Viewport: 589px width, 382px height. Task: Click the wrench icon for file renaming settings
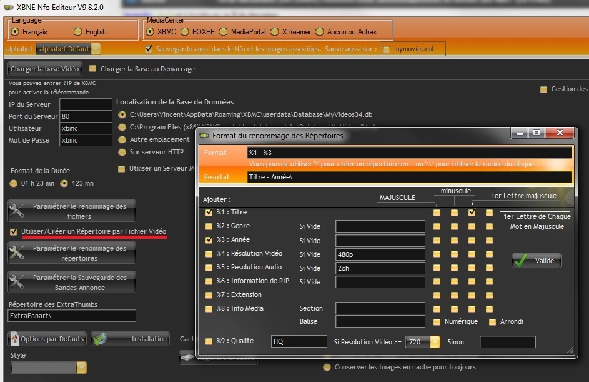(17, 211)
